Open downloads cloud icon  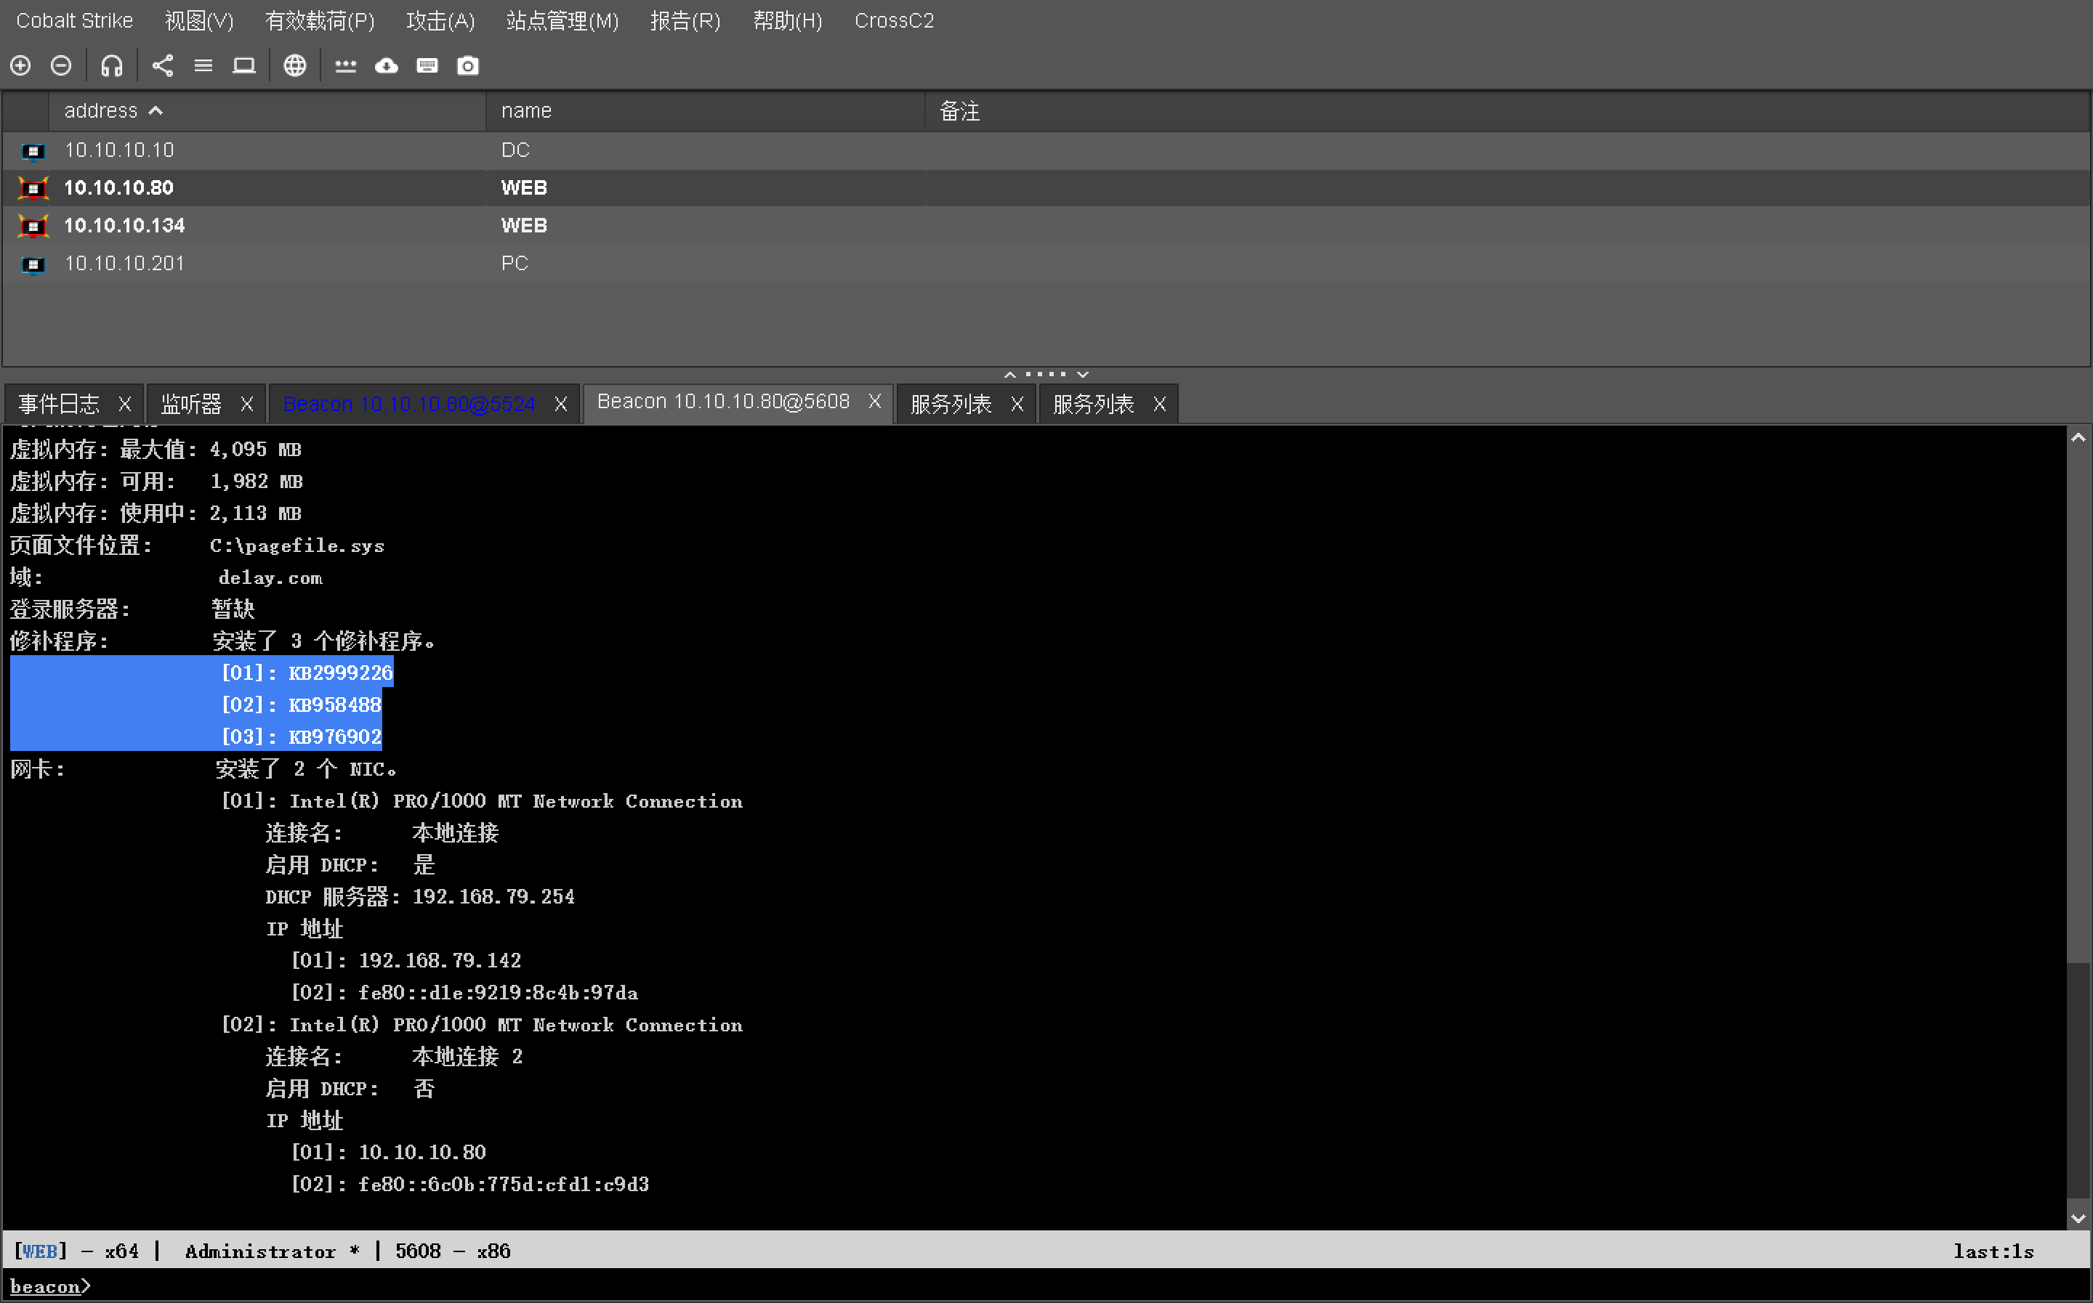click(x=386, y=65)
